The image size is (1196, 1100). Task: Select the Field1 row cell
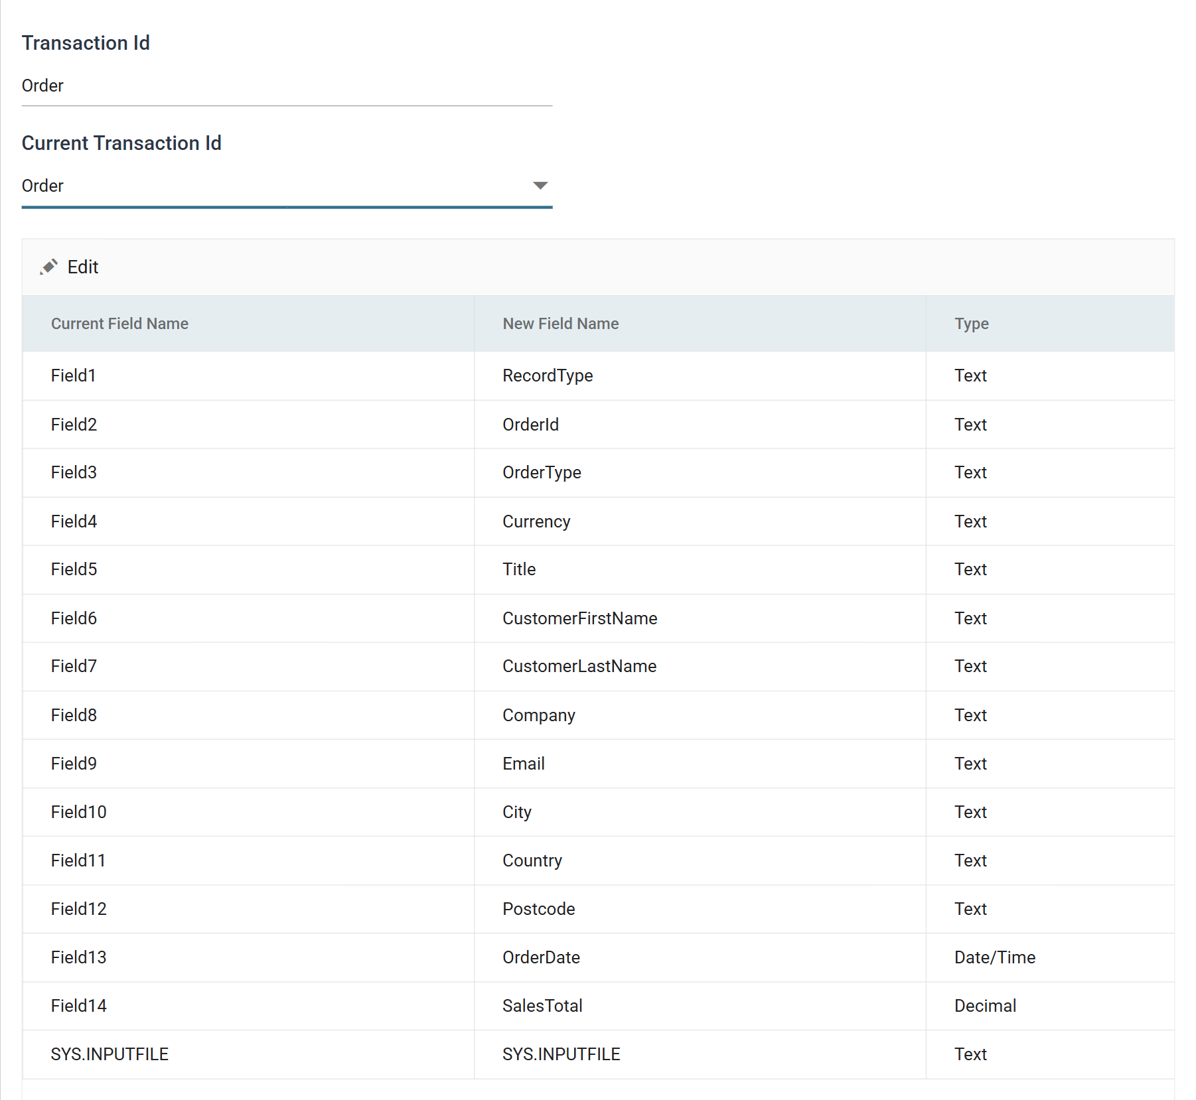248,376
